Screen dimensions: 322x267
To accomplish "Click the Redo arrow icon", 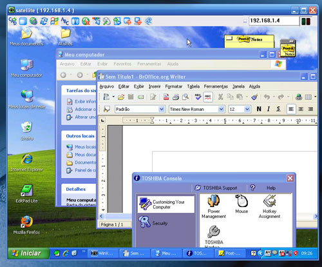I will pos(281,97).
